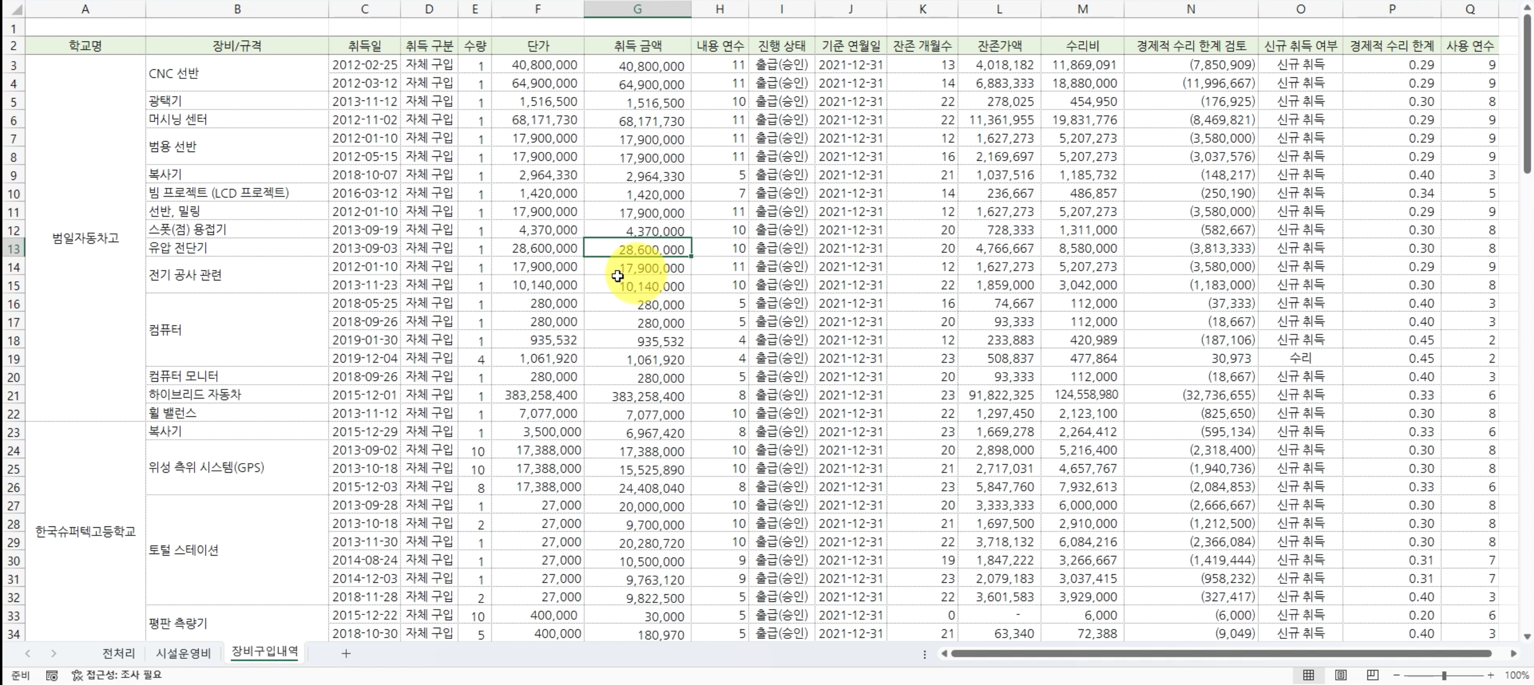Click vertical scrollbar down arrow
Screen dimensions: 1534x685
(1527, 637)
